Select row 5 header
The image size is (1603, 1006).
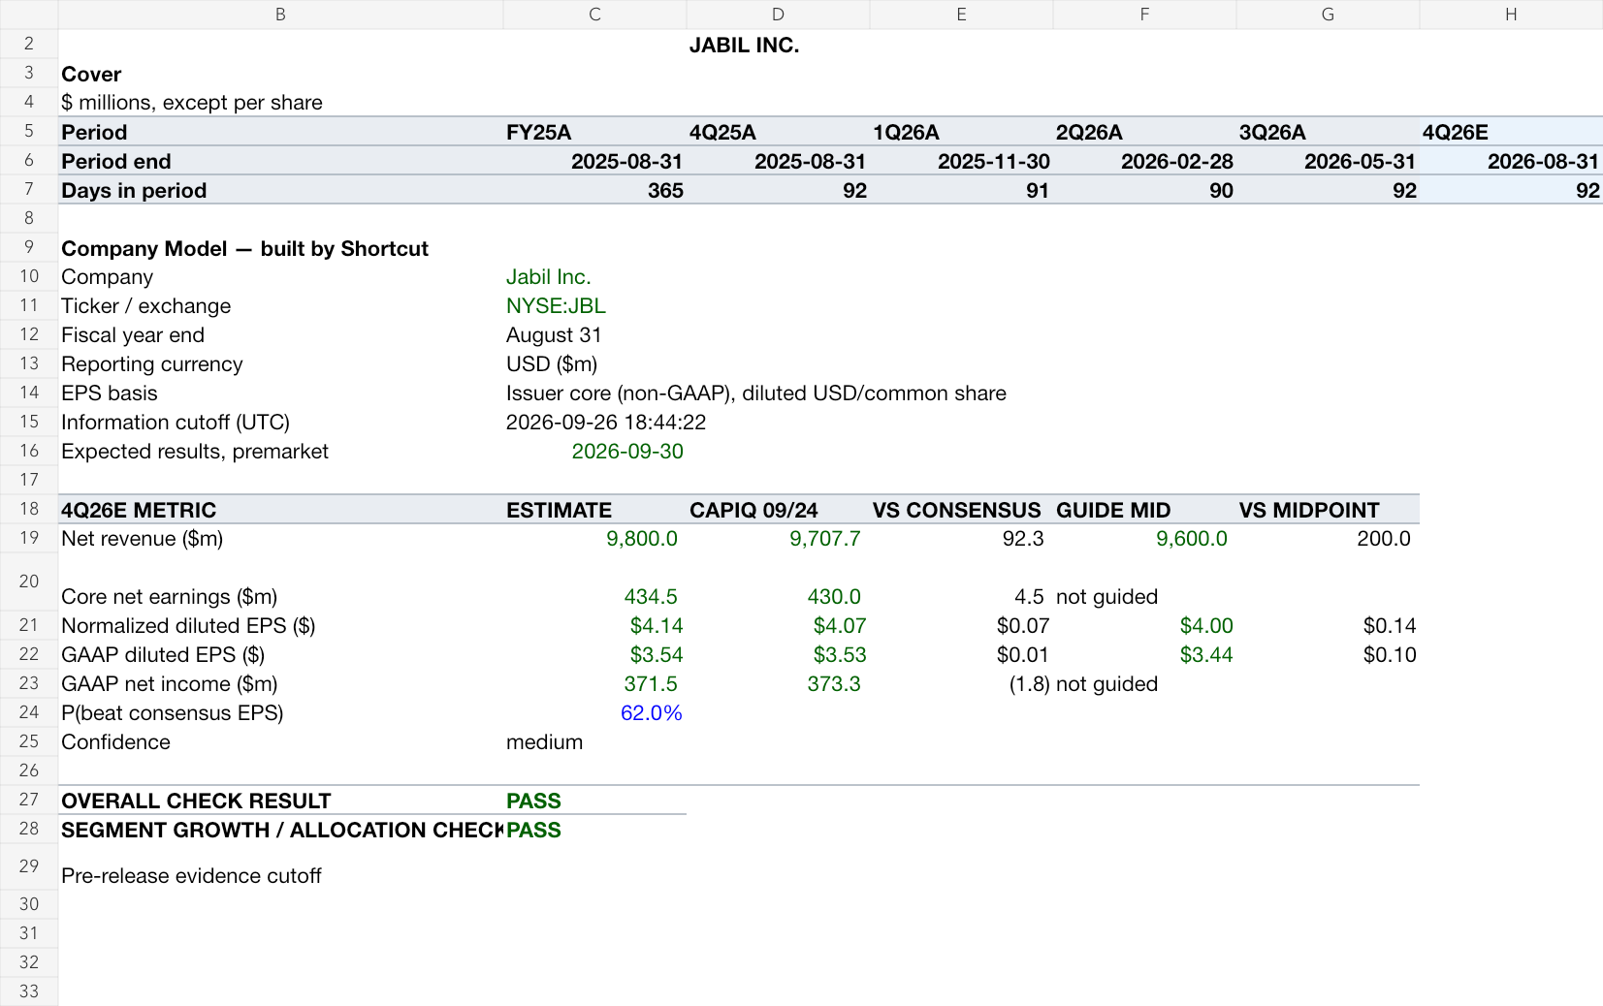pos(29,131)
